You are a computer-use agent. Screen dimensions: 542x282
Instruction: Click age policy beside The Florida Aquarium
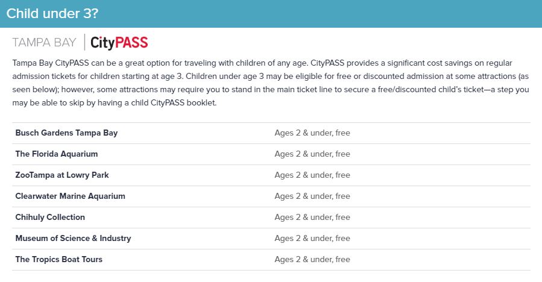(x=312, y=154)
